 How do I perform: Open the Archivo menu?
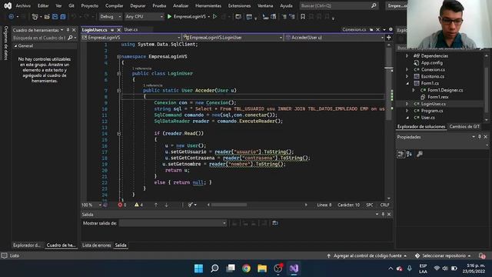point(23,5)
